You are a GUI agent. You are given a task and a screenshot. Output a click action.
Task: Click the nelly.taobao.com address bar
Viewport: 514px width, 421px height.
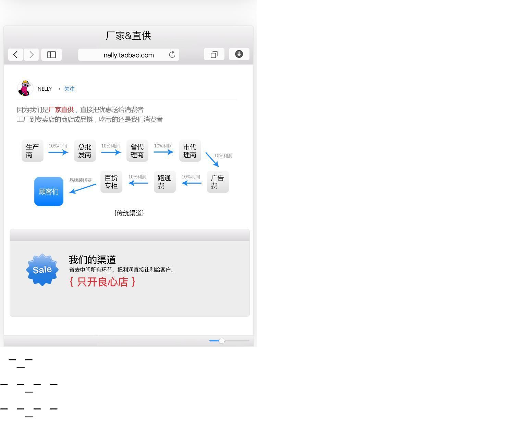coord(128,55)
